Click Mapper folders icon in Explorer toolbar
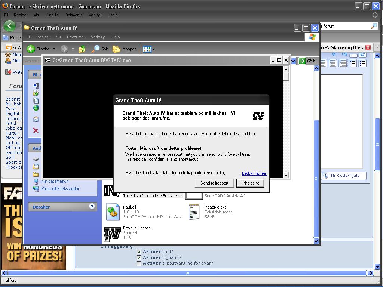This screenshot has width=383, height=287. 117,49
